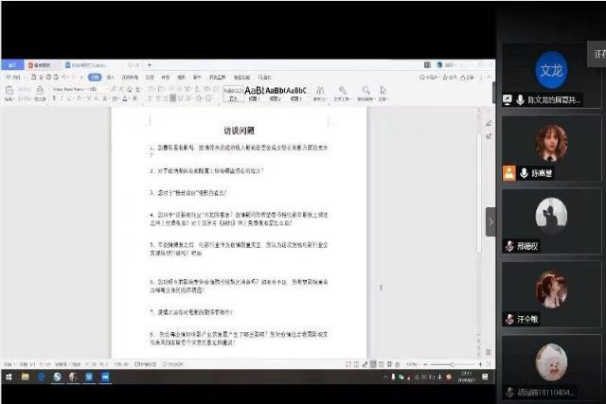The image size is (606, 404).
Task: Toggle the microphone of the 文龙 participant
Action: 520,99
